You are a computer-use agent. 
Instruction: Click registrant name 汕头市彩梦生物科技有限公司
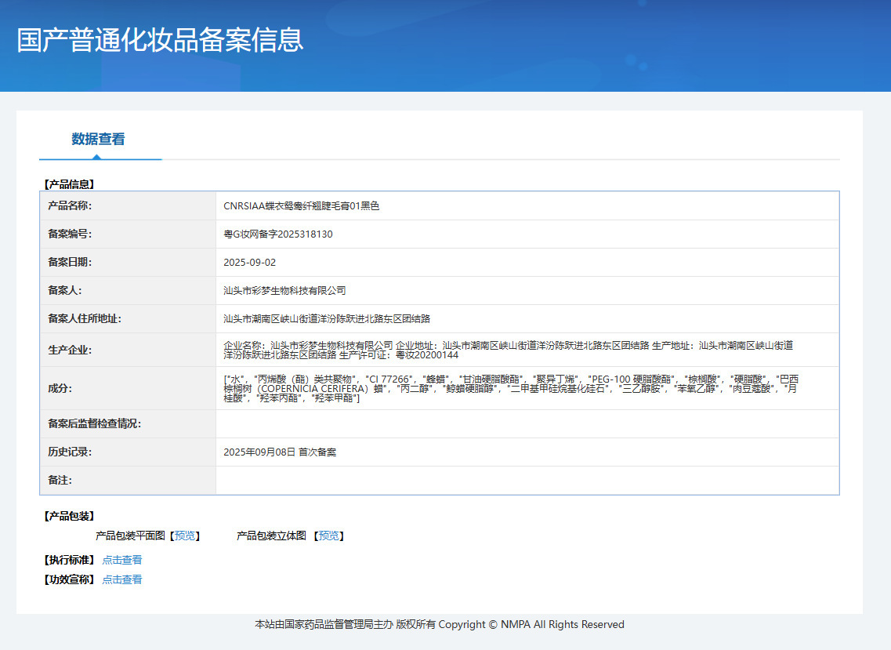click(x=284, y=291)
